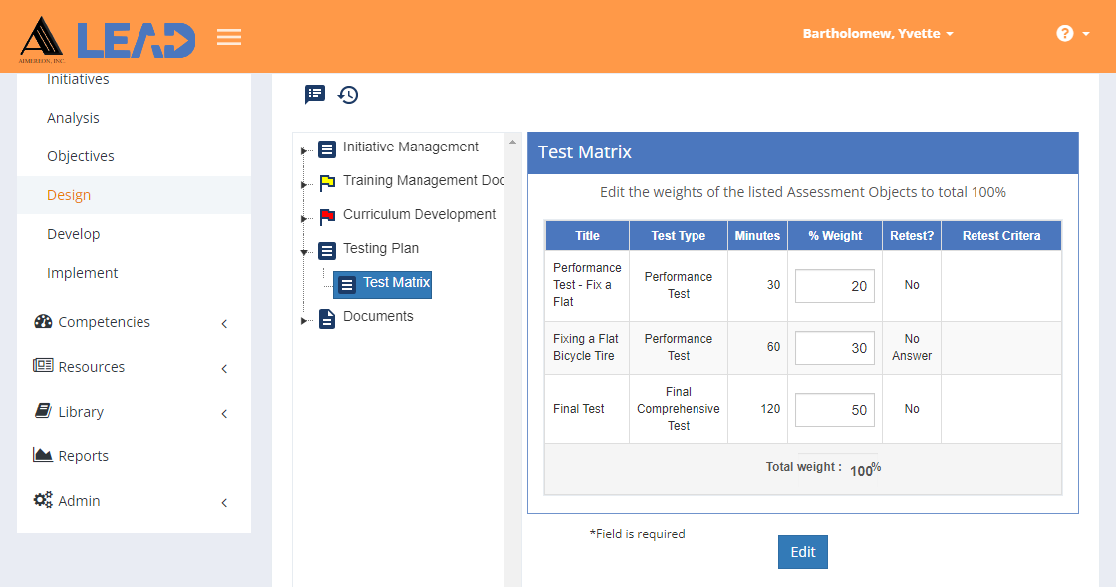The image size is (1116, 587).
Task: Click the yellow flag Training Management icon
Action: [x=327, y=182]
